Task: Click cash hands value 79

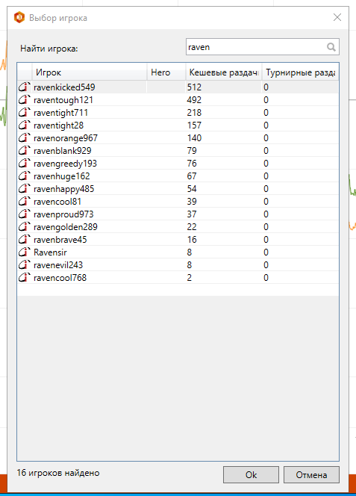Action: point(192,151)
